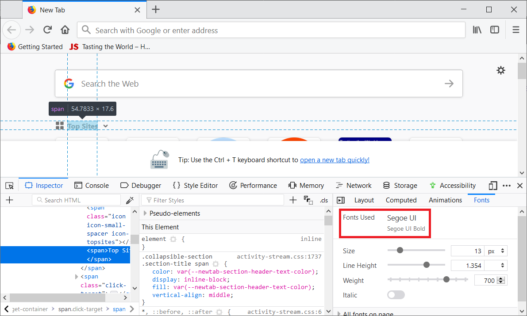
Task: Open the responsive design mode icon
Action: click(x=493, y=186)
